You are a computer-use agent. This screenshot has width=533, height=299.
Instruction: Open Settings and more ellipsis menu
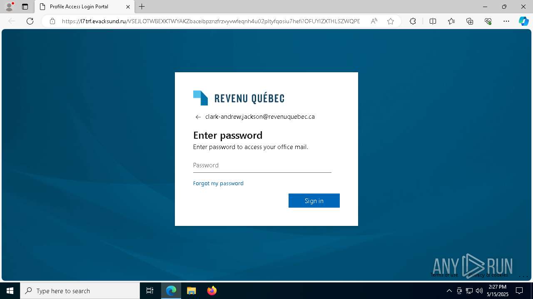(x=506, y=21)
